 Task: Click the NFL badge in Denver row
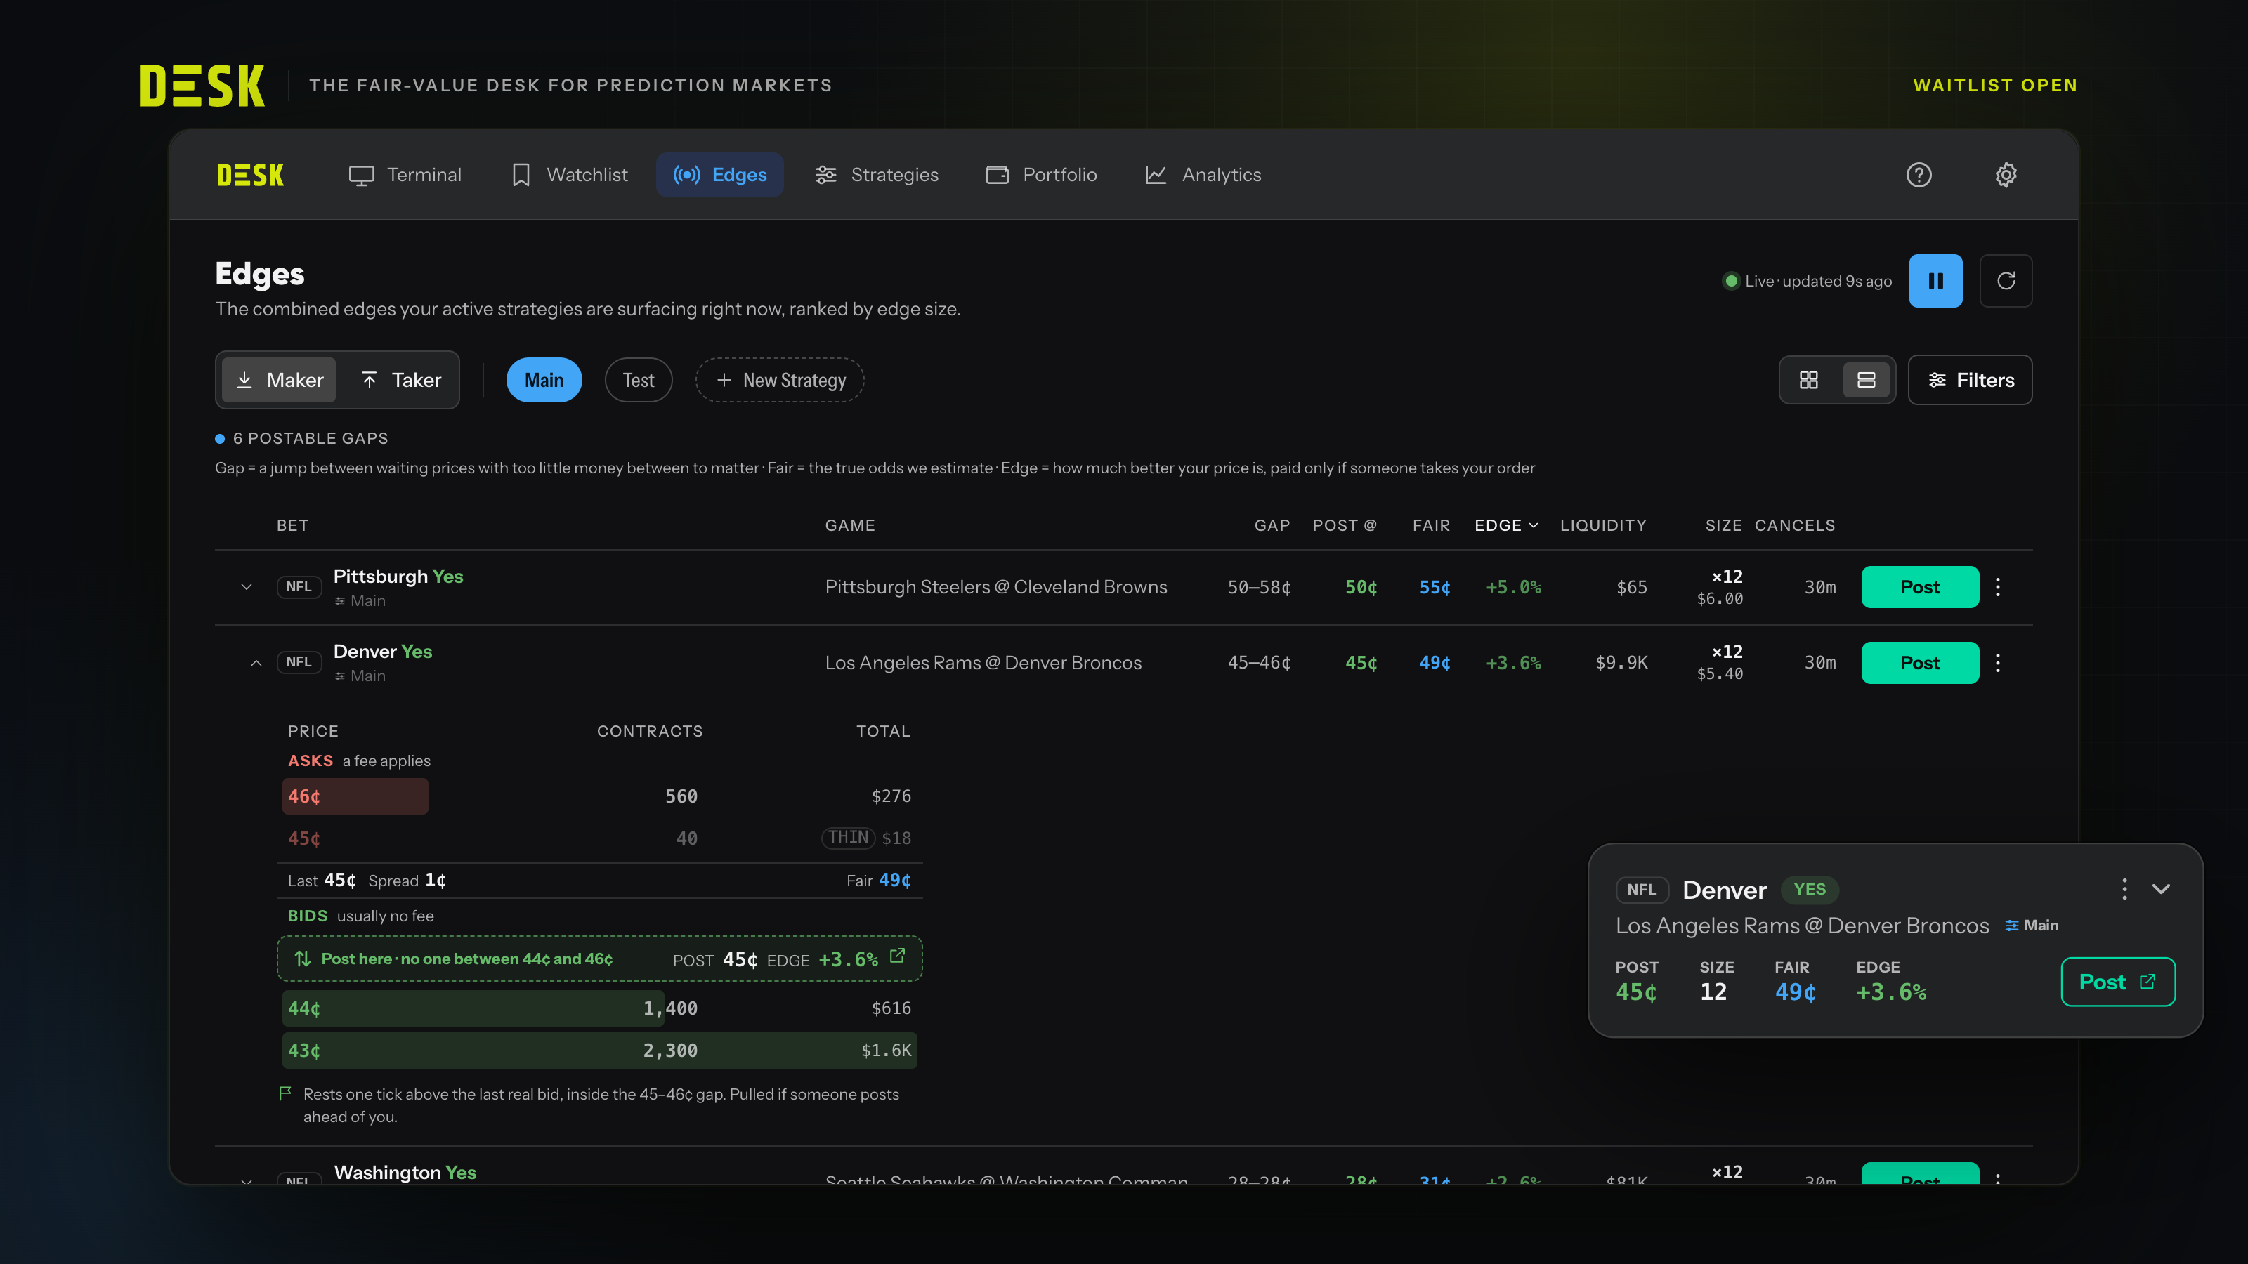[299, 662]
